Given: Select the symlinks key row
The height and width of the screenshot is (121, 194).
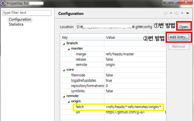Looking at the screenshot, I should point(78,91).
